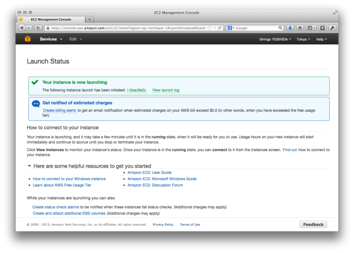Open Amazon EC2: Discussion Forum link
Image resolution: width=354 pixels, height=253 pixels.
click(x=155, y=185)
